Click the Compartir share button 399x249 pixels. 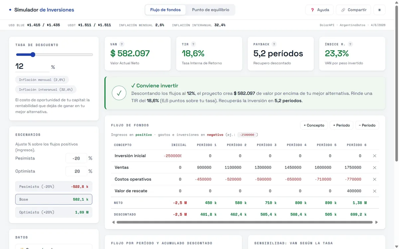(353, 10)
